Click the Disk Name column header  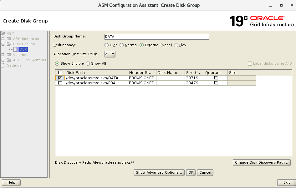171,72
